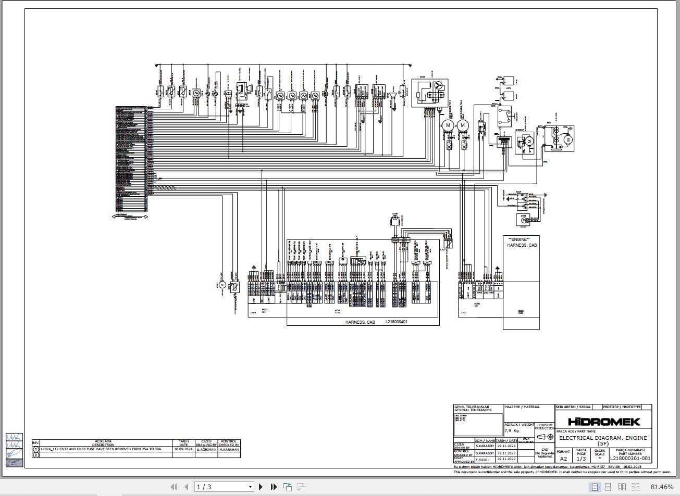680x496 pixels.
Task: Click the ENGINE HARNESS, CAB box label
Action: (x=521, y=242)
